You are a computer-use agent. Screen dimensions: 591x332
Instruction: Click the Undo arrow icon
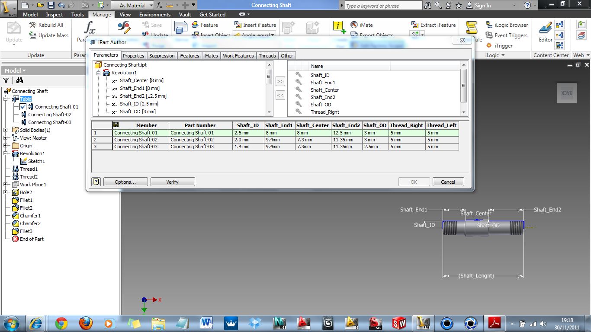click(61, 5)
